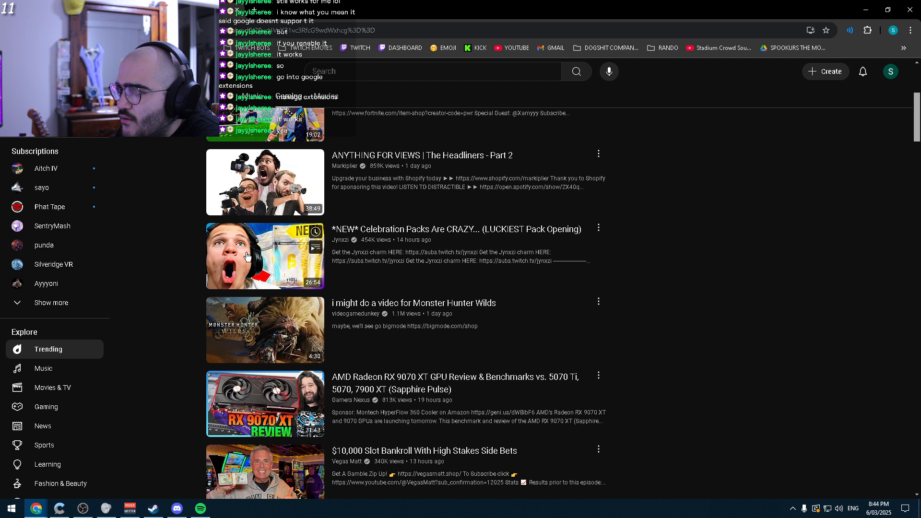Open the Monster Hunter Wilds video thumbnail

(265, 330)
